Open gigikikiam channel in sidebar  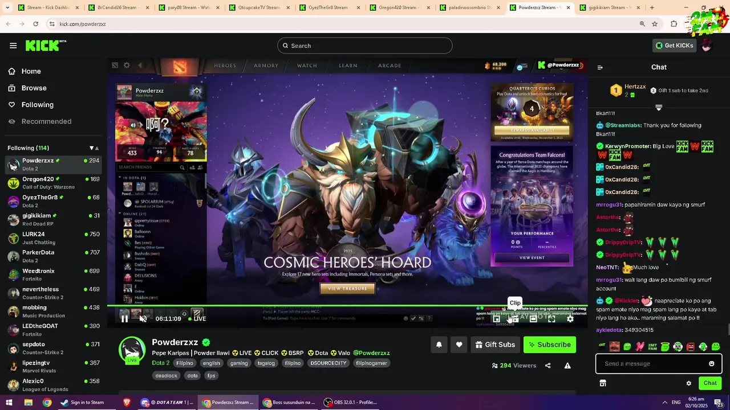coord(54,219)
